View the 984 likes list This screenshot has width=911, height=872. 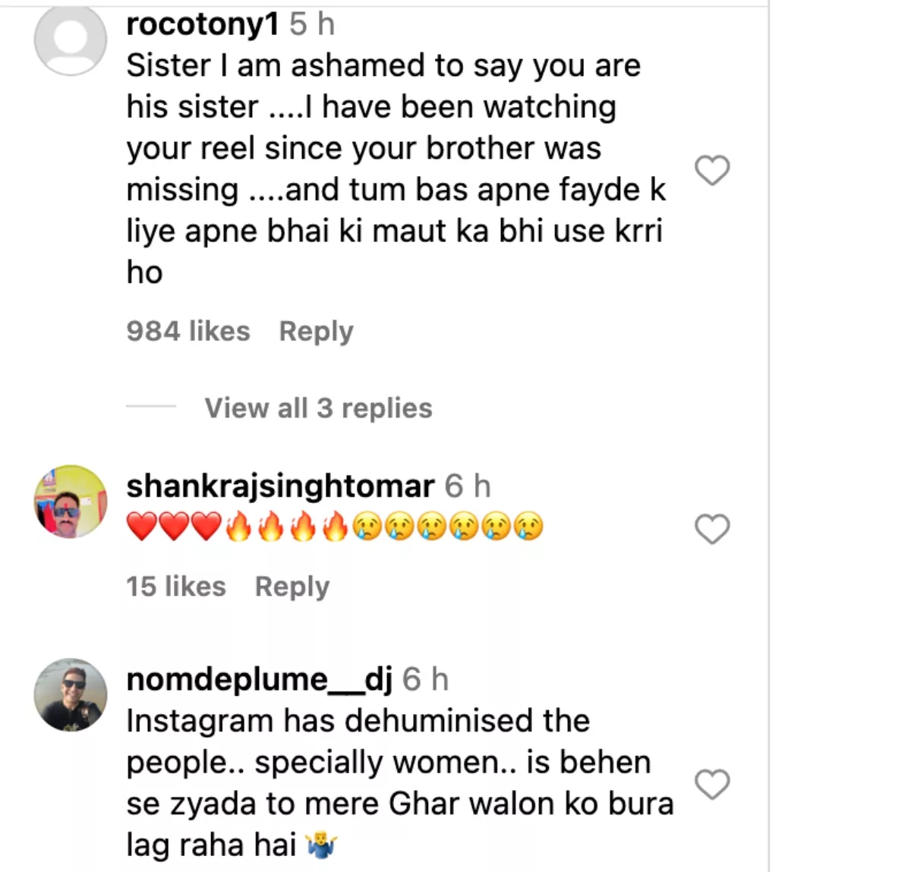point(188,332)
